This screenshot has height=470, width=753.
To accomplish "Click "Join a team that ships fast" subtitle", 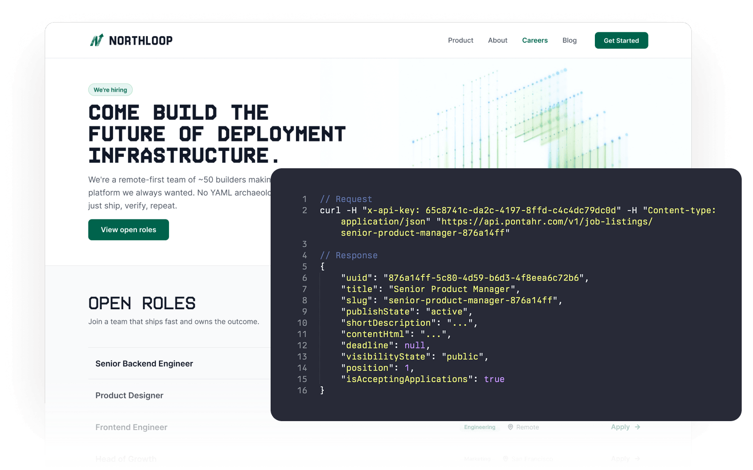I will (x=174, y=321).
